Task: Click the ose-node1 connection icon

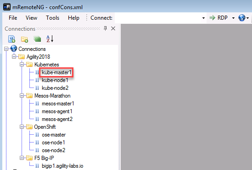Action: tap(37, 143)
